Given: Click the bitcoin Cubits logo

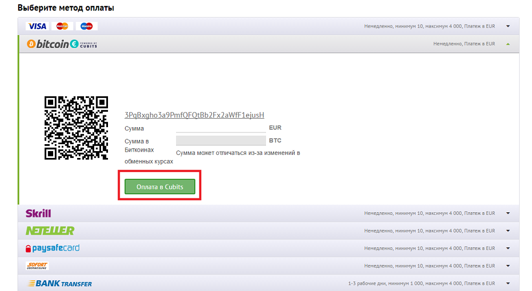Looking at the screenshot, I should tap(62, 44).
